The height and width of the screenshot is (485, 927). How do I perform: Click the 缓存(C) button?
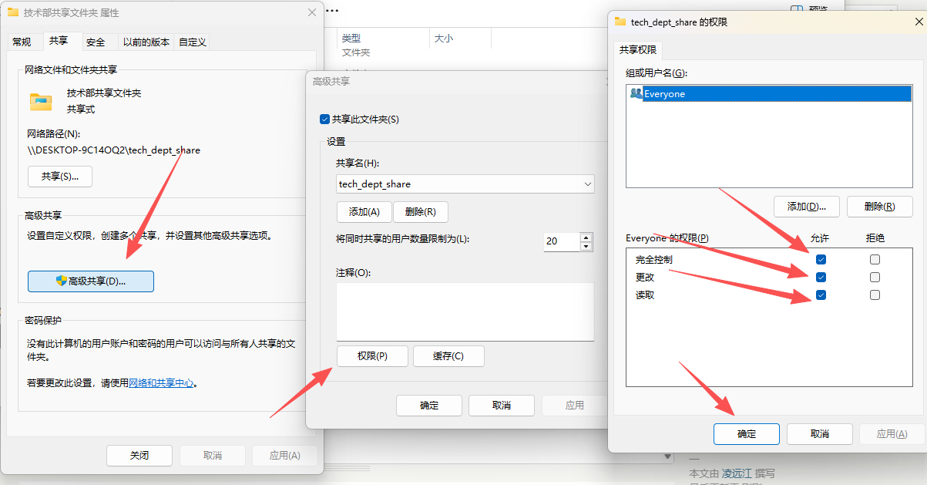(448, 355)
